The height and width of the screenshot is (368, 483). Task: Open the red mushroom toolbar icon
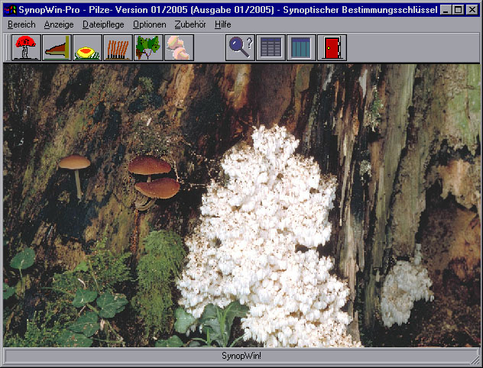[x=26, y=47]
